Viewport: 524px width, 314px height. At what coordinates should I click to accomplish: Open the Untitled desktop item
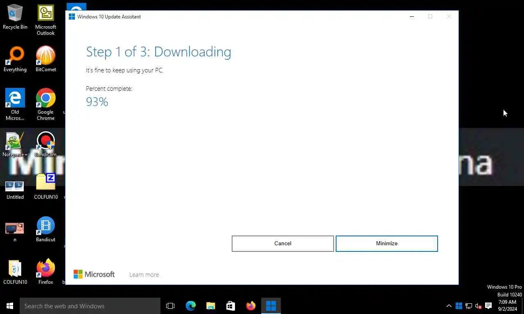point(15,190)
